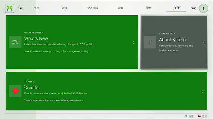Expand Credits with its chevron arrow
This screenshot has height=119, width=213.
coord(203,92)
